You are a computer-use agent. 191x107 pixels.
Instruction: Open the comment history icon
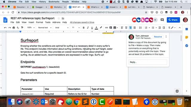pyautogui.click(x=162, y=20)
